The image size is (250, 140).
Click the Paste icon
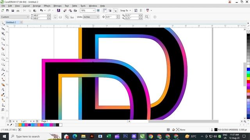point(35,10)
